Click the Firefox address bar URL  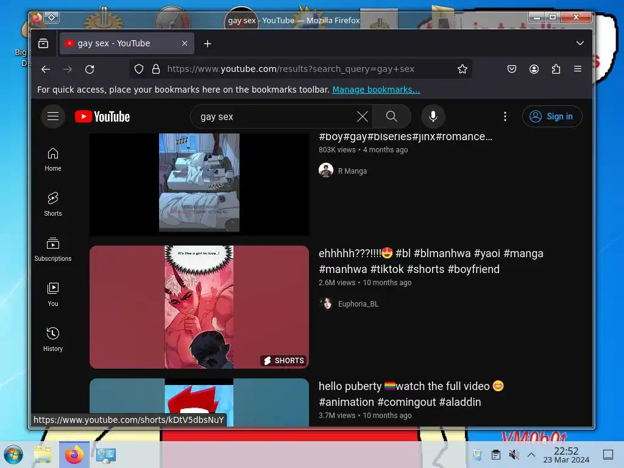pos(291,69)
